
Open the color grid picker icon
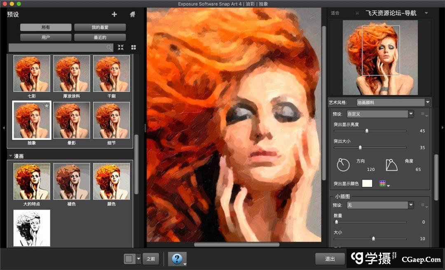383,184
